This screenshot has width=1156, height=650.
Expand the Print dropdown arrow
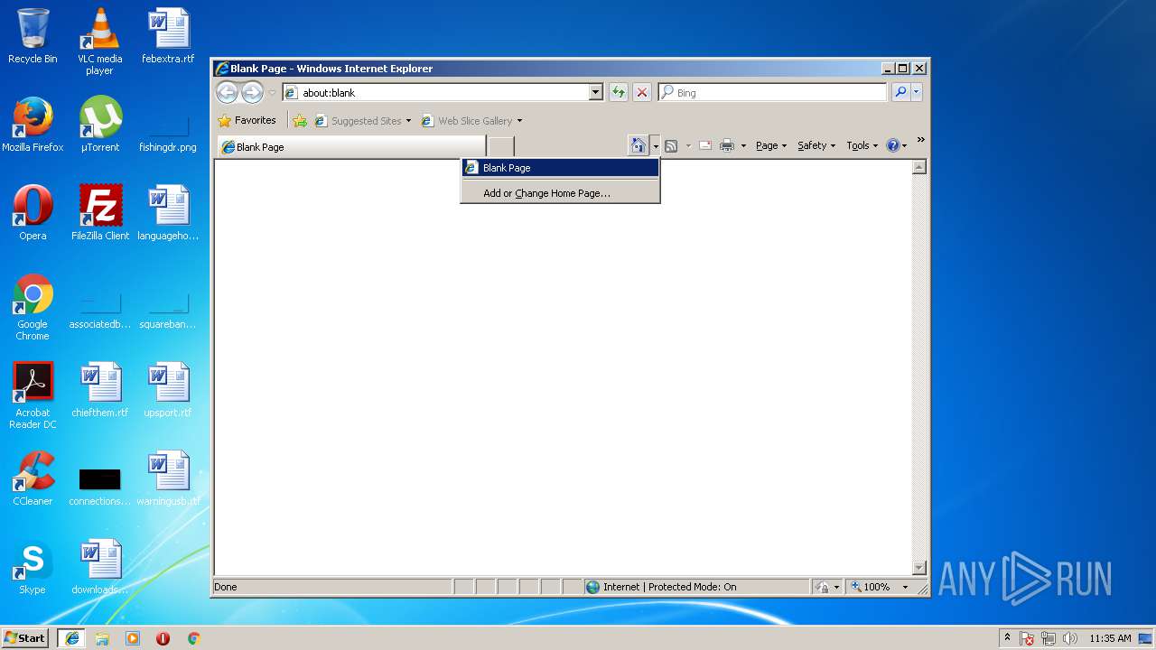pyautogui.click(x=743, y=146)
